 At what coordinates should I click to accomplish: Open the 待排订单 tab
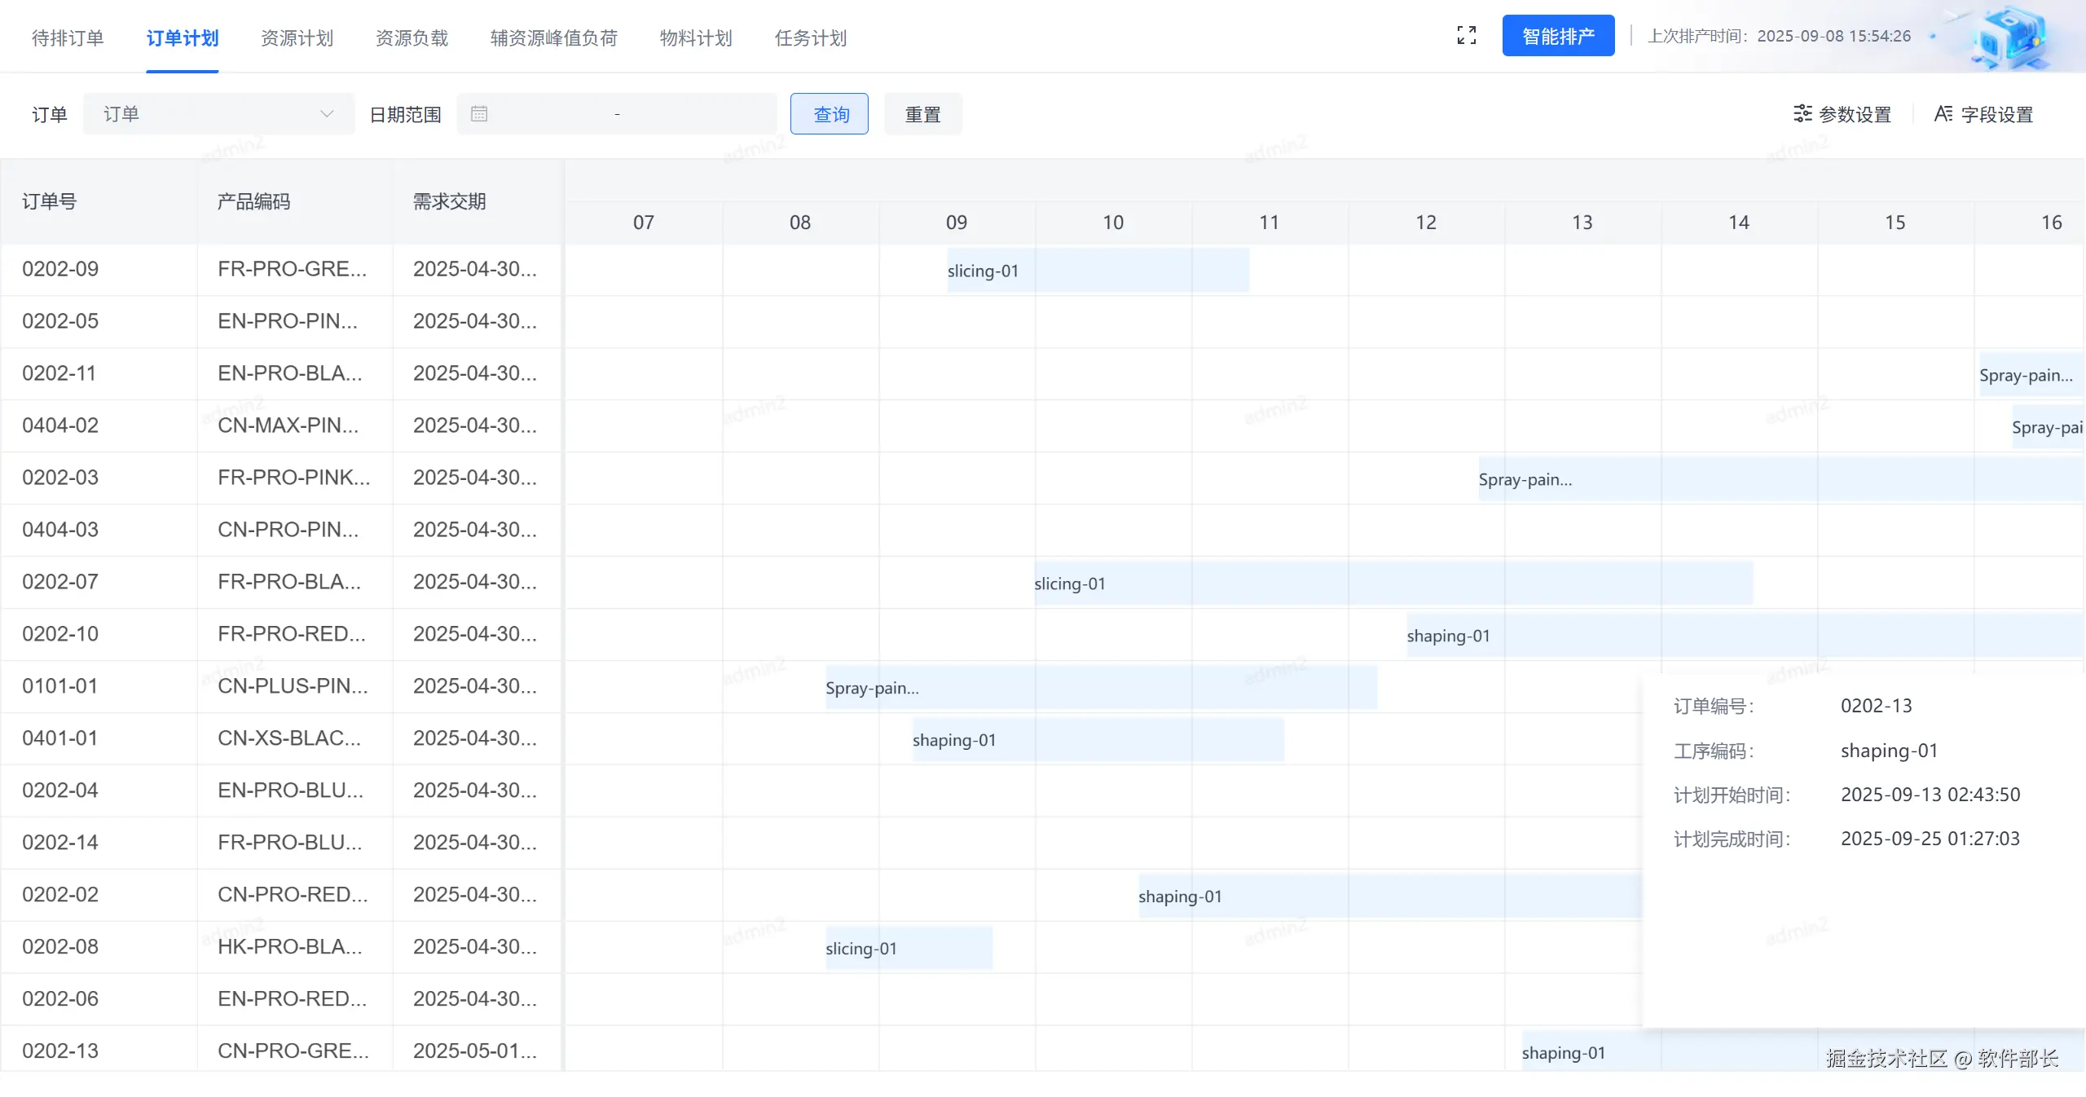68,38
